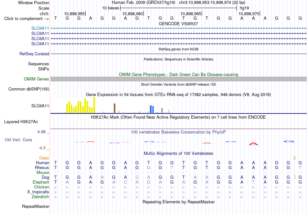Click the Zebrafish species label
307x214 pixels.
pyautogui.click(x=40, y=197)
